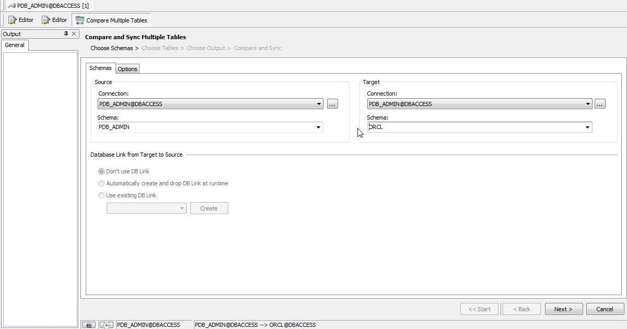Browse Source connection with ellipsis button
This screenshot has width=627, height=329.
pyautogui.click(x=332, y=104)
